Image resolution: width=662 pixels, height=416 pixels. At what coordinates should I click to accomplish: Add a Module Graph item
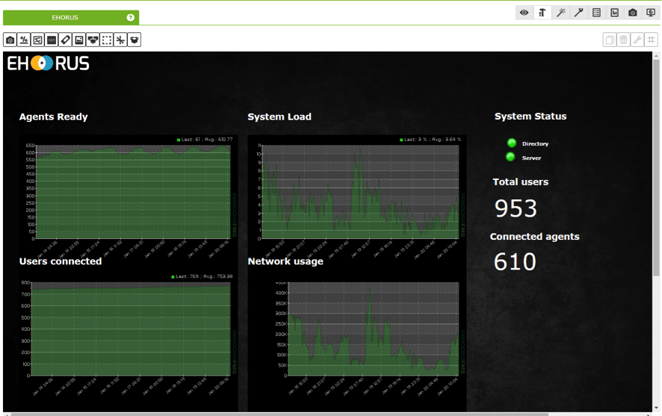[37, 40]
